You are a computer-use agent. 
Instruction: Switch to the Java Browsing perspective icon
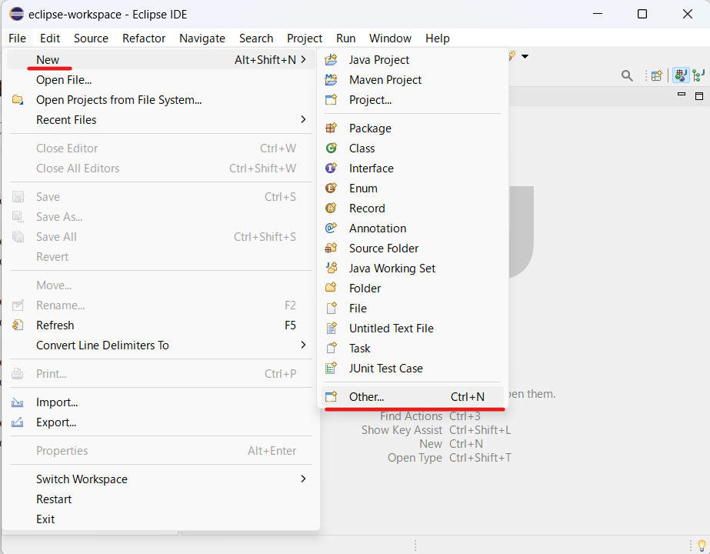698,75
